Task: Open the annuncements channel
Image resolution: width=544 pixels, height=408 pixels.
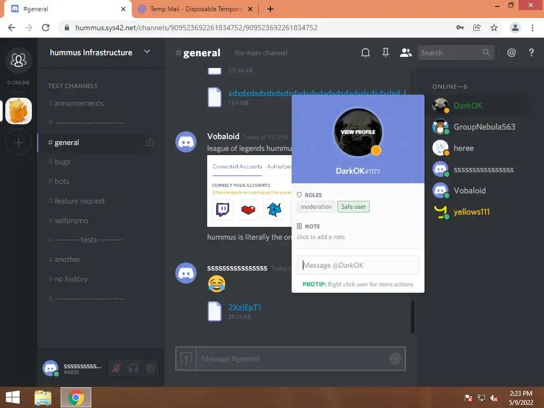Action: pos(79,103)
